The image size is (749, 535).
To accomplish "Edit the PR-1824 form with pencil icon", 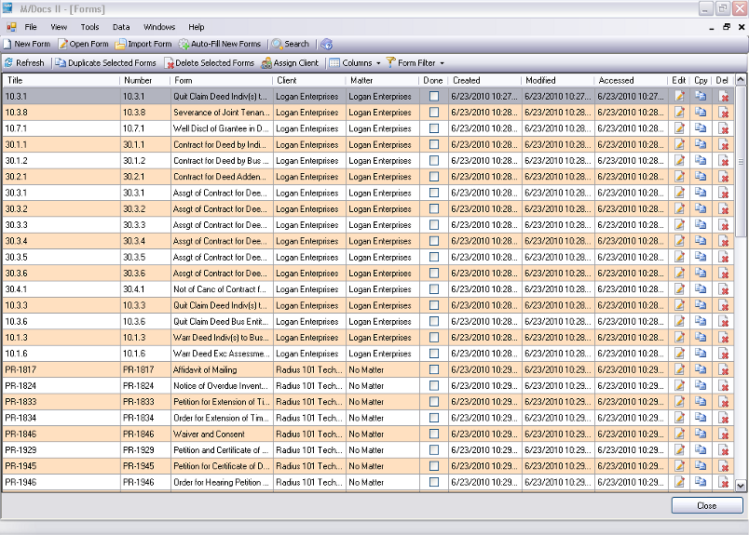I will tap(679, 385).
